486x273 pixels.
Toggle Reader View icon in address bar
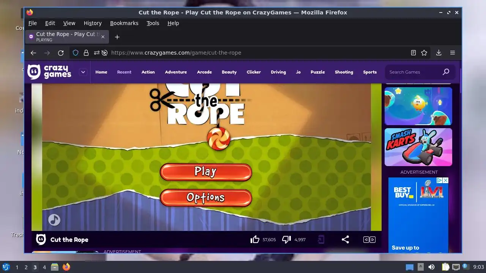(413, 53)
